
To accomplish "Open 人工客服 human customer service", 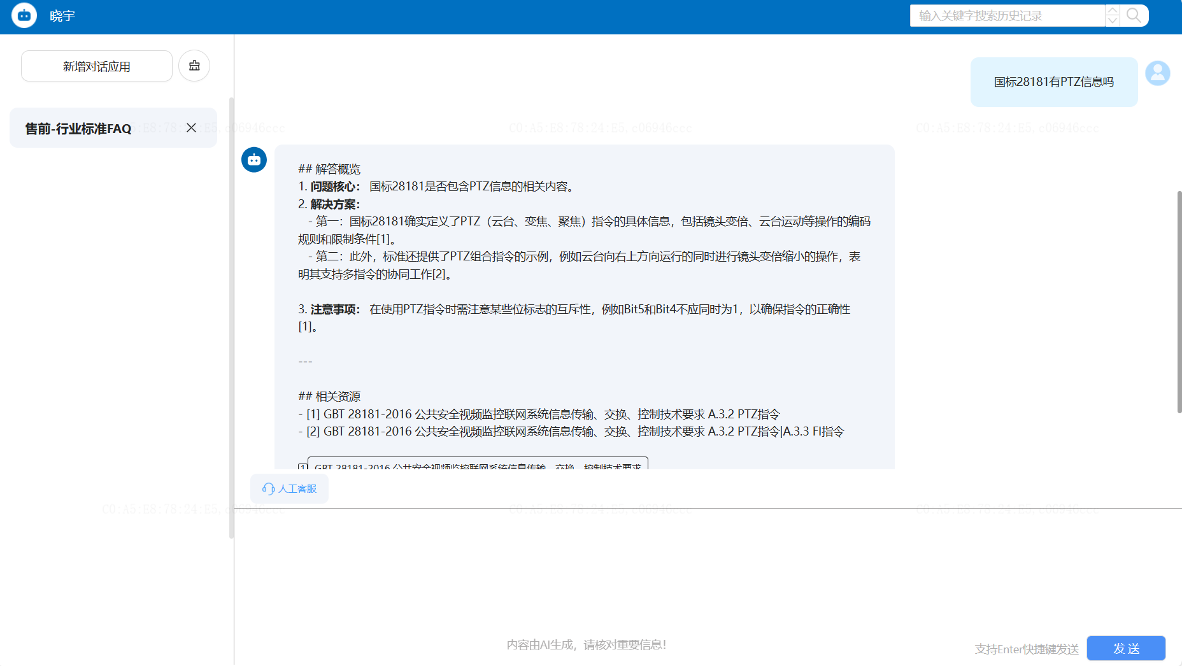I will point(289,488).
